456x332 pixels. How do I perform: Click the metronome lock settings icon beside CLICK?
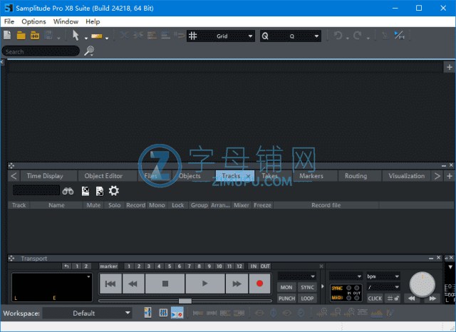(x=393, y=298)
